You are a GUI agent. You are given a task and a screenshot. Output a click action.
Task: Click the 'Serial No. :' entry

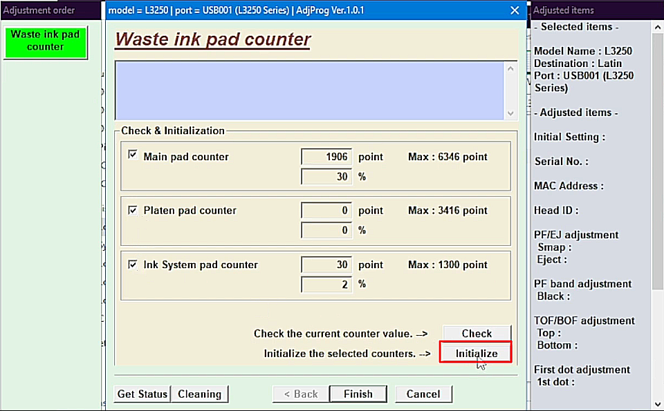(x=561, y=162)
